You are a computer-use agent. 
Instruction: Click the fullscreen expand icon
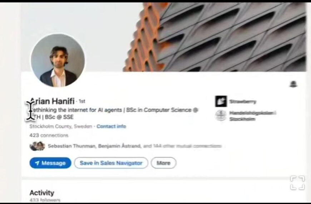click(x=297, y=183)
